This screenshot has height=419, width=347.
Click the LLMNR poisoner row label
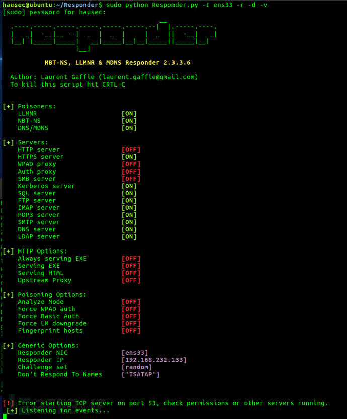27,114
